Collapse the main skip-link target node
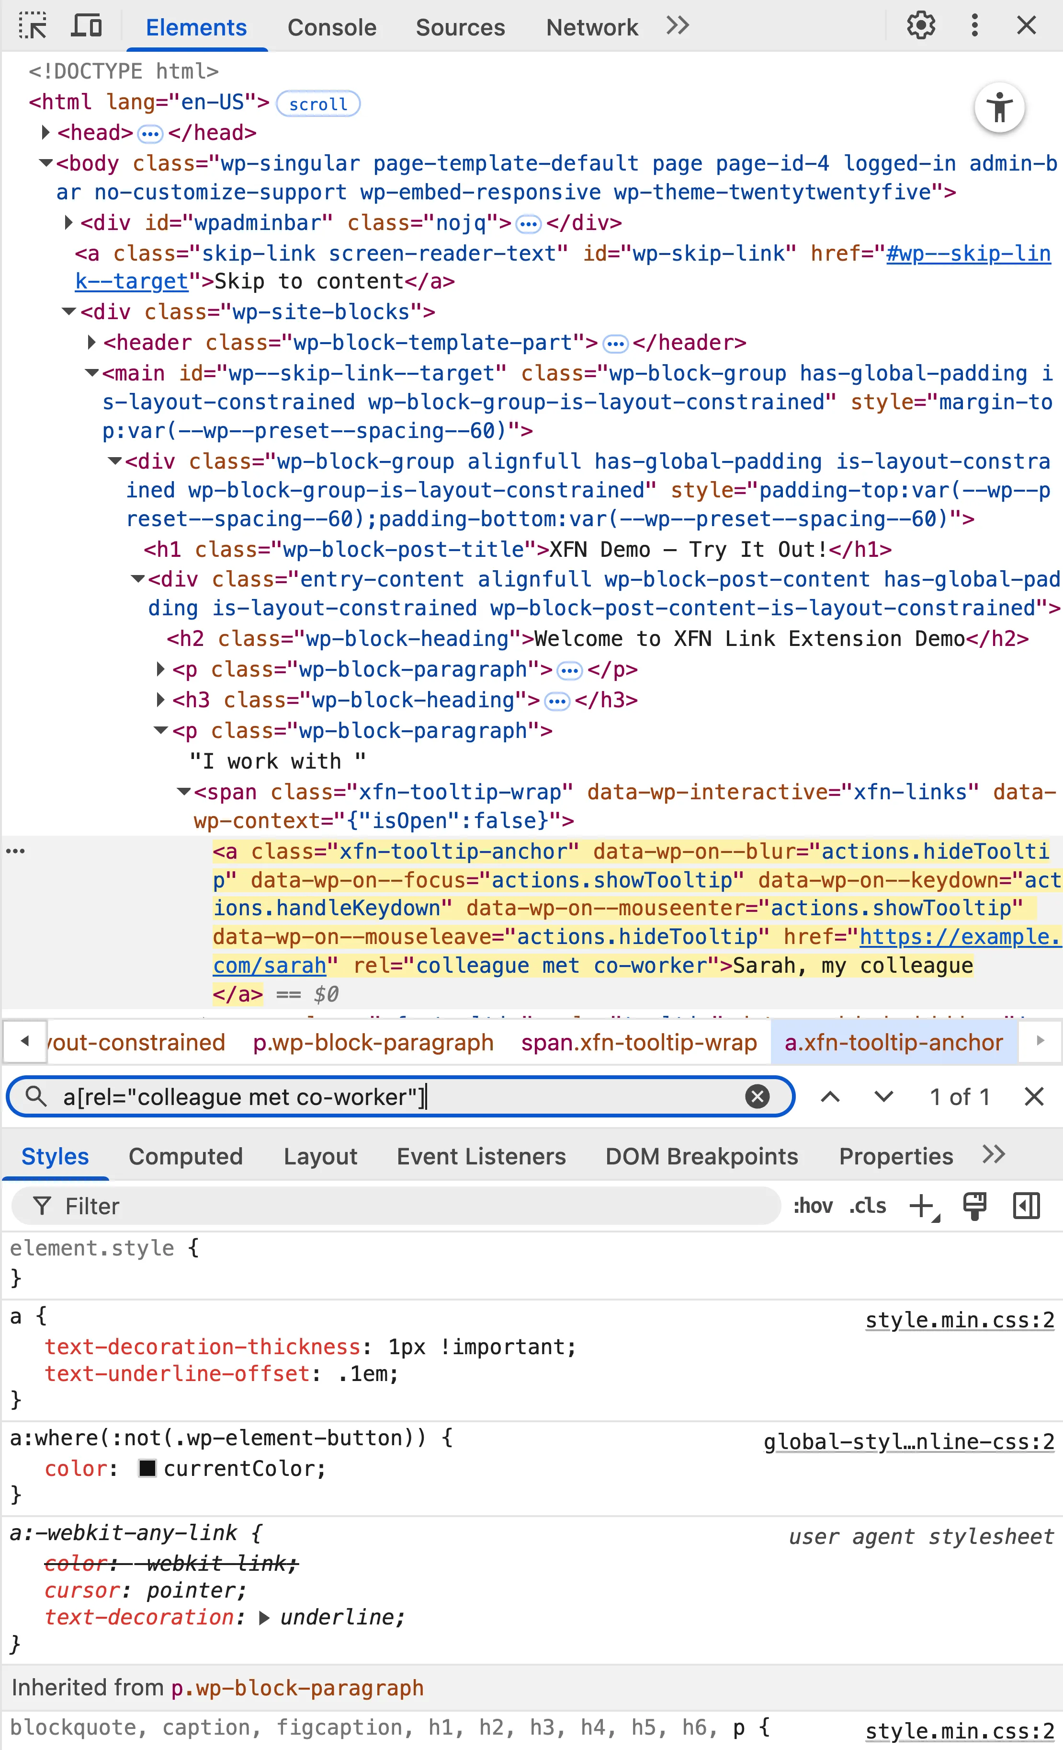Viewport: 1063px width, 1750px height. (x=92, y=372)
